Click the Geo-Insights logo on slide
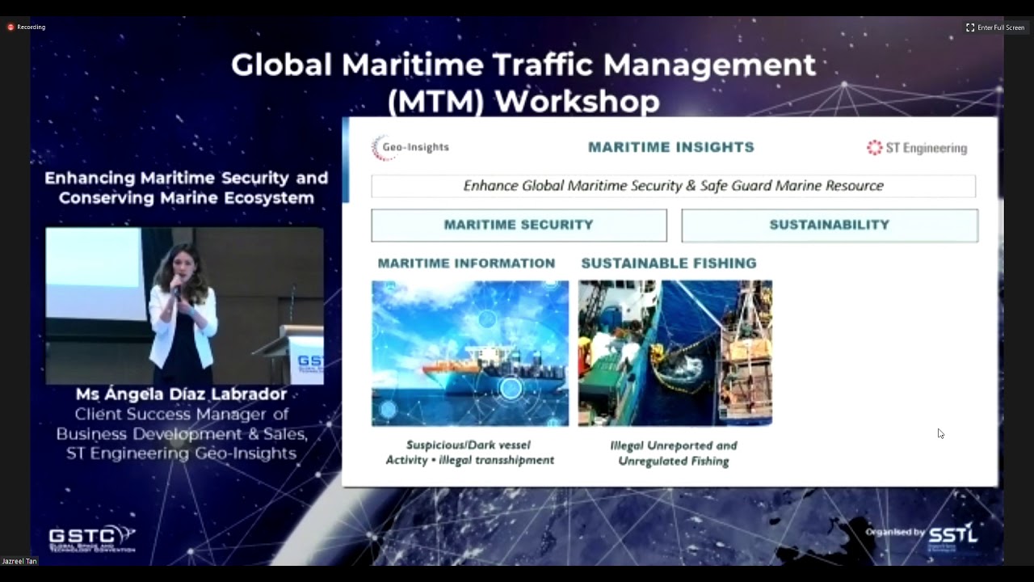This screenshot has width=1034, height=582. coord(410,147)
